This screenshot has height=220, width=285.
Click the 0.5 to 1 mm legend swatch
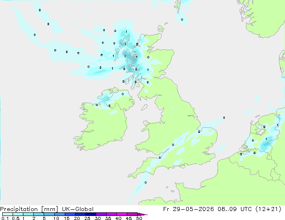[18, 214]
